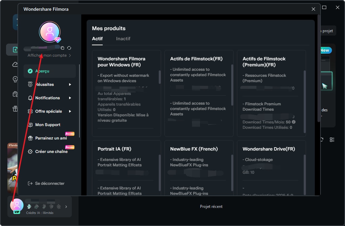Click the cursor preview thumbnail in the main window
The height and width of the screenshot is (226, 345).
pyautogui.click(x=327, y=80)
